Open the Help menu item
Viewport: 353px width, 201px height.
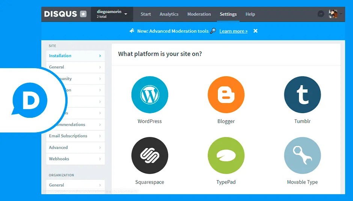pyautogui.click(x=250, y=14)
